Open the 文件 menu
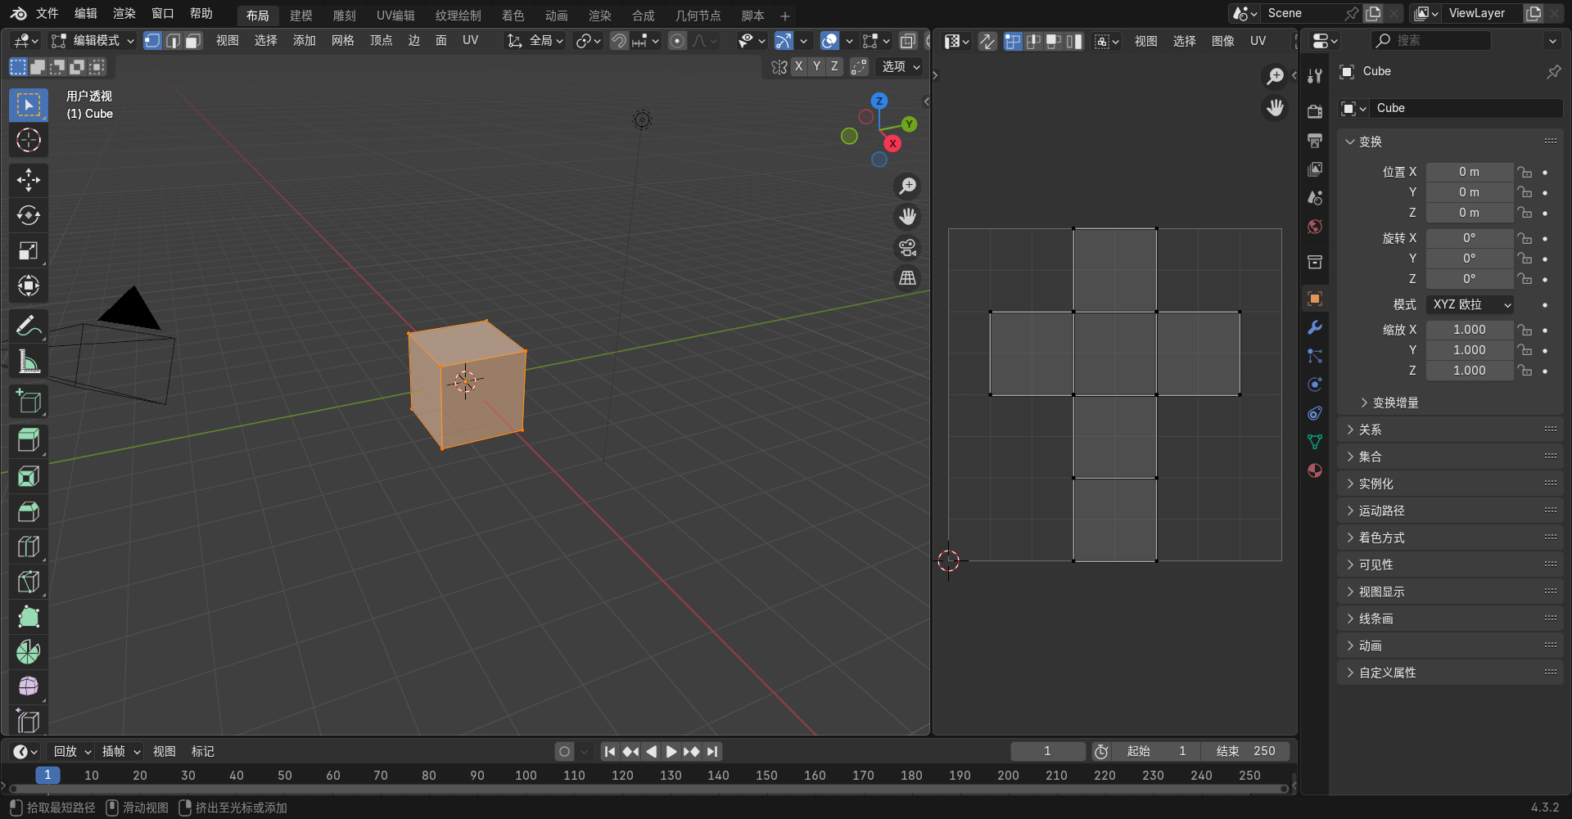Screen dimensions: 1572x819 coord(47,14)
